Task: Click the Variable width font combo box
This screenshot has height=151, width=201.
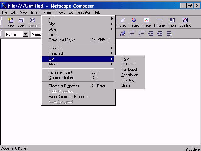Action: click(x=36, y=34)
